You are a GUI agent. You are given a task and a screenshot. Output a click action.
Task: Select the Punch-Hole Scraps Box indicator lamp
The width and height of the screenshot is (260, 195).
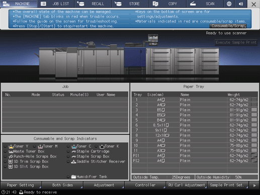coord(5,156)
